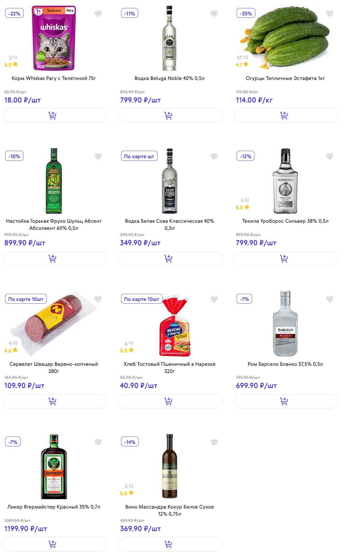Open the cucumbers product photo
Viewport: 347px width, 558px height.
tap(285, 39)
